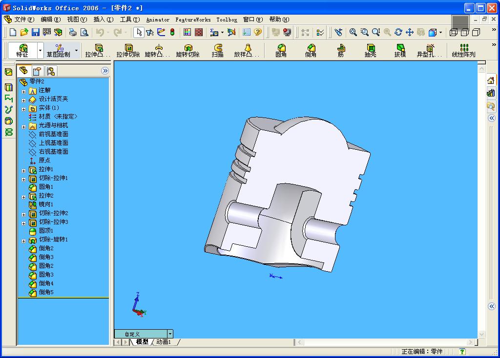Click the brick wall texture icon

(199, 32)
